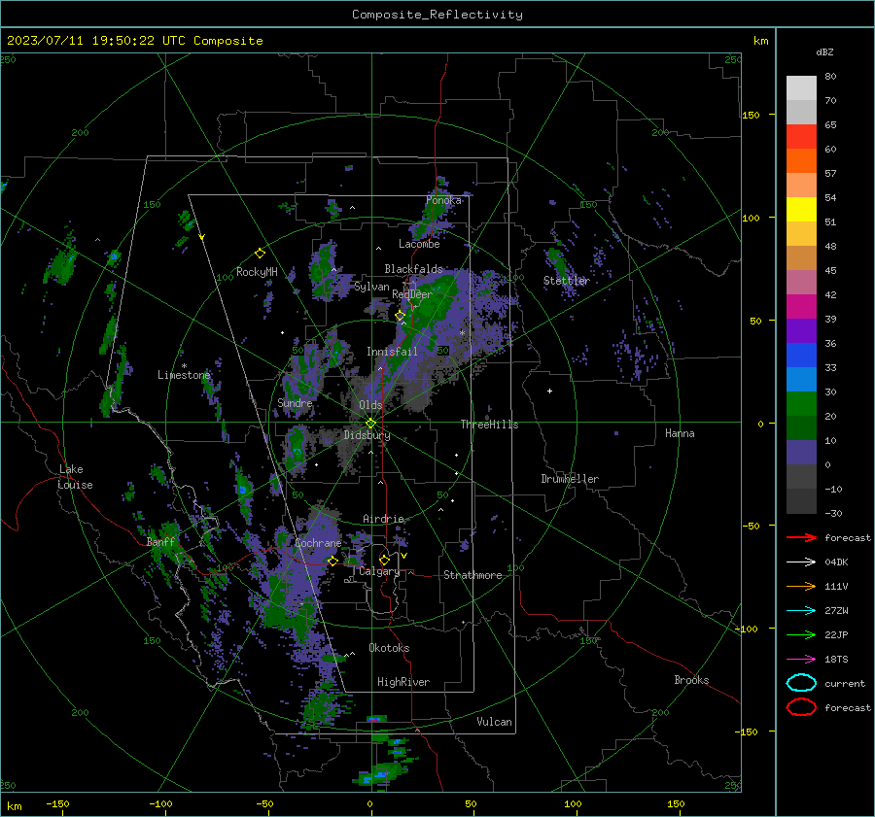Click the dBZ legend heading
The image size is (875, 817).
point(824,51)
